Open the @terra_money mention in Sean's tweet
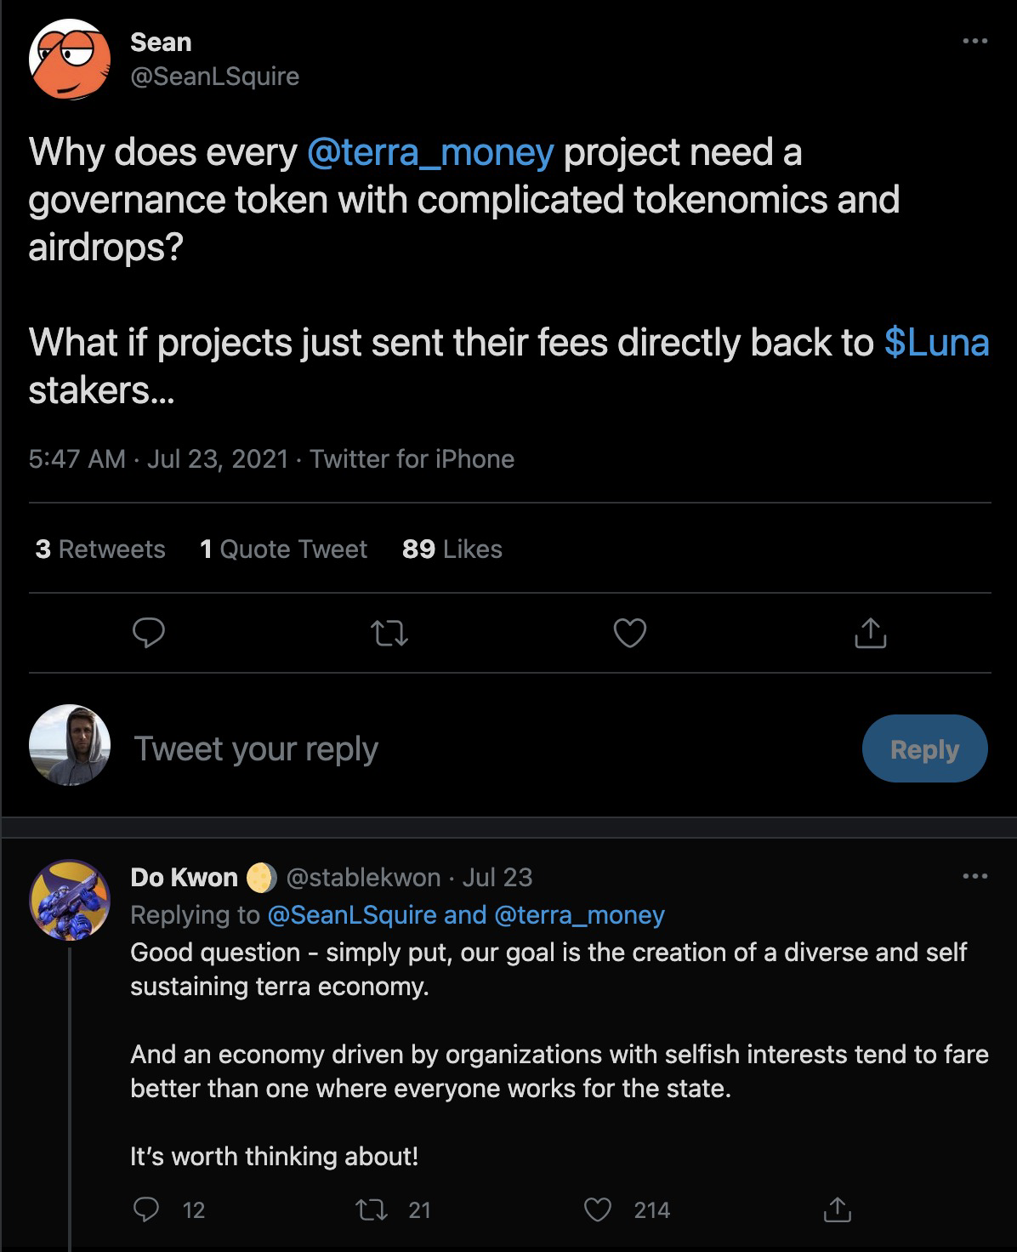Viewport: 1017px width, 1252px height. click(x=429, y=152)
